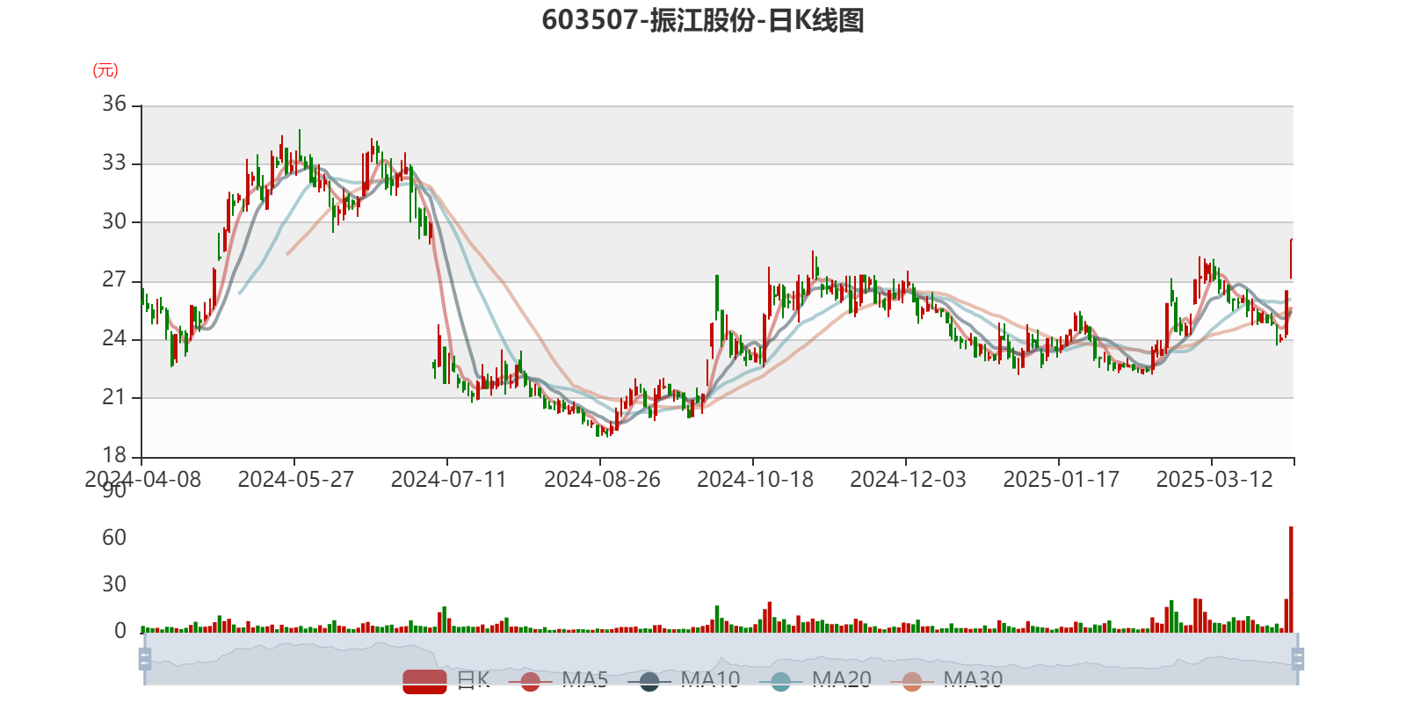Click the data zoom range preview bar
The height and width of the screenshot is (703, 1406).
pos(721,659)
